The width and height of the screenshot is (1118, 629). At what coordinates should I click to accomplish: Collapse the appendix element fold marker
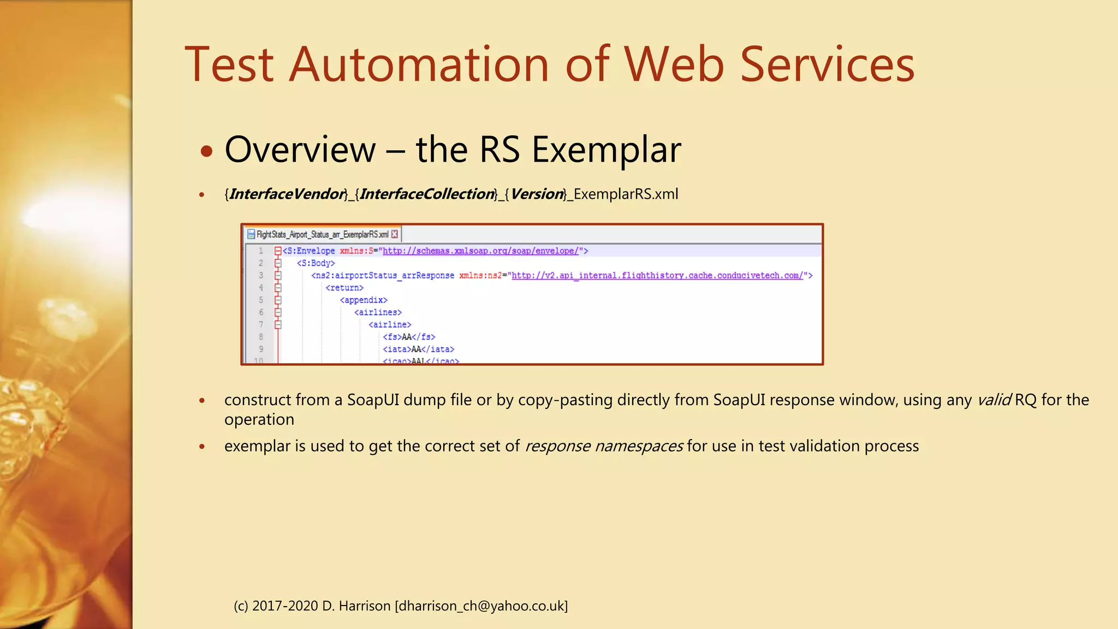tap(278, 300)
